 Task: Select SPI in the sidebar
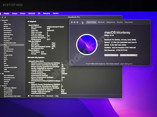click(5, 61)
